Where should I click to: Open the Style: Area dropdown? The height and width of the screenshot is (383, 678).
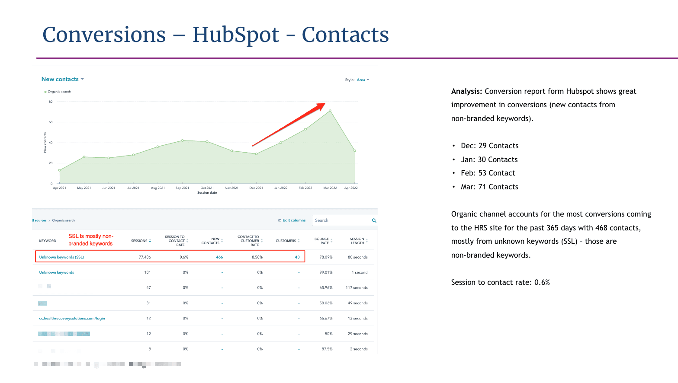click(x=357, y=80)
